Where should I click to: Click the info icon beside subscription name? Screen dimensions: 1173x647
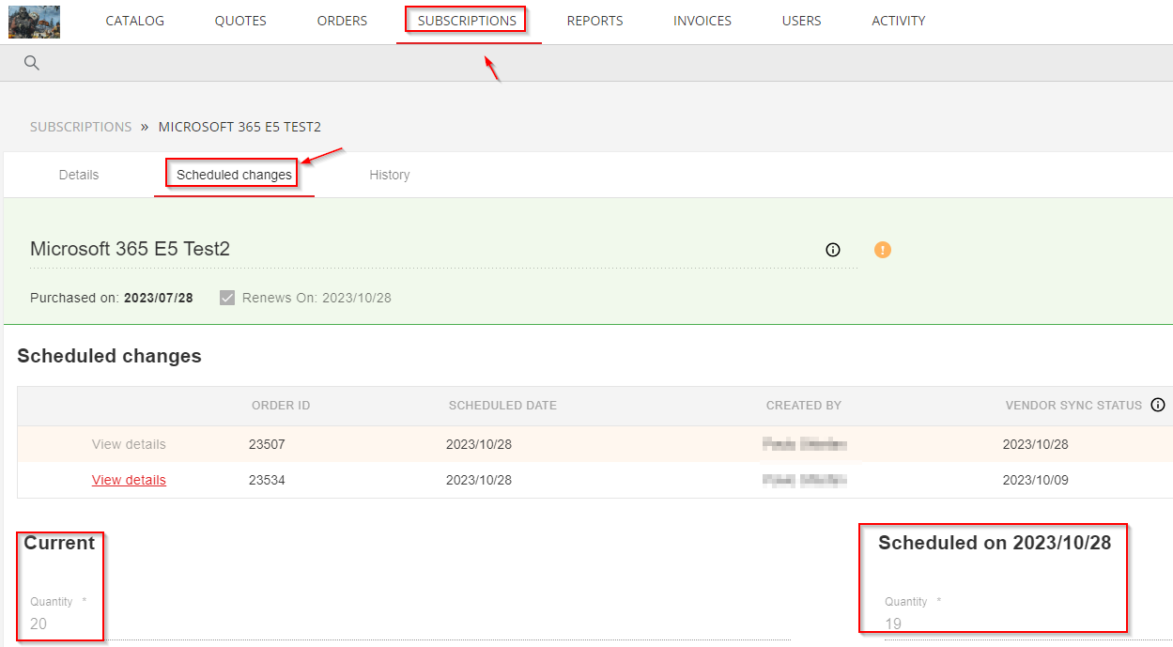pyautogui.click(x=832, y=250)
